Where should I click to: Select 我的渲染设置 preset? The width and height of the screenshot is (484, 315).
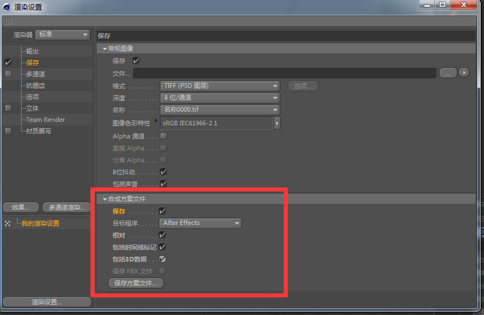pos(40,223)
